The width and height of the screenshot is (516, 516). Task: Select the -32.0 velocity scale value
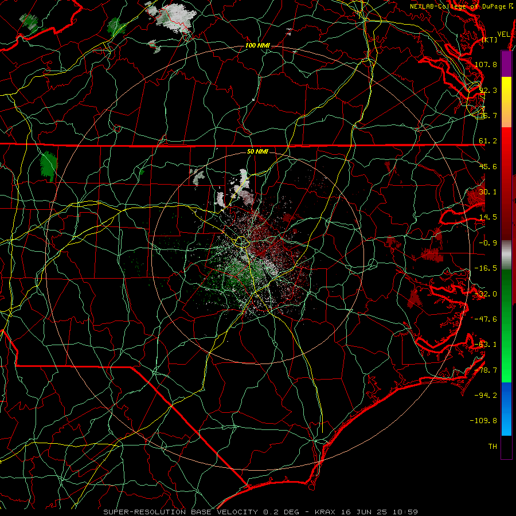[x=486, y=294]
